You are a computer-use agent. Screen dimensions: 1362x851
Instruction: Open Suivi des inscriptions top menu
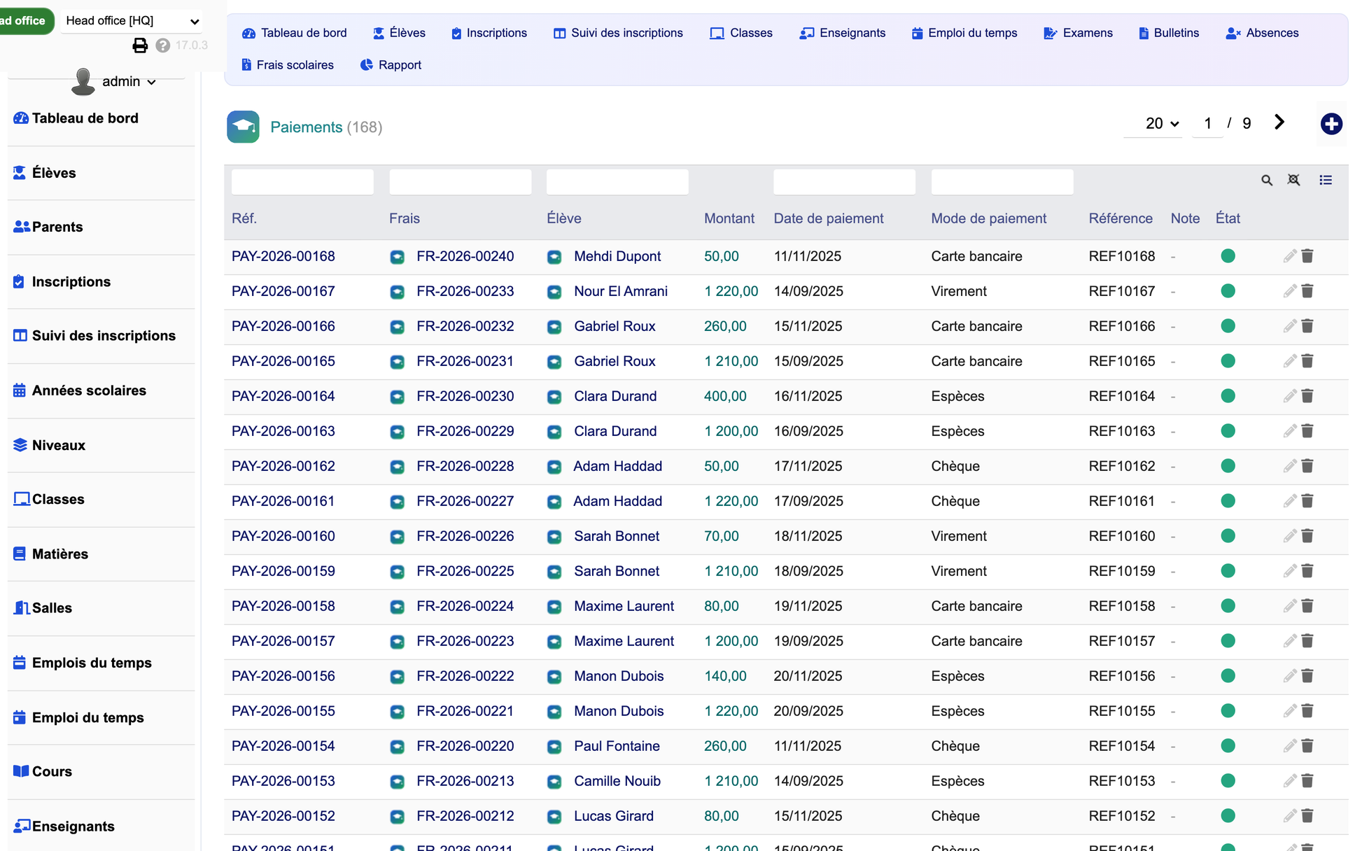[618, 33]
